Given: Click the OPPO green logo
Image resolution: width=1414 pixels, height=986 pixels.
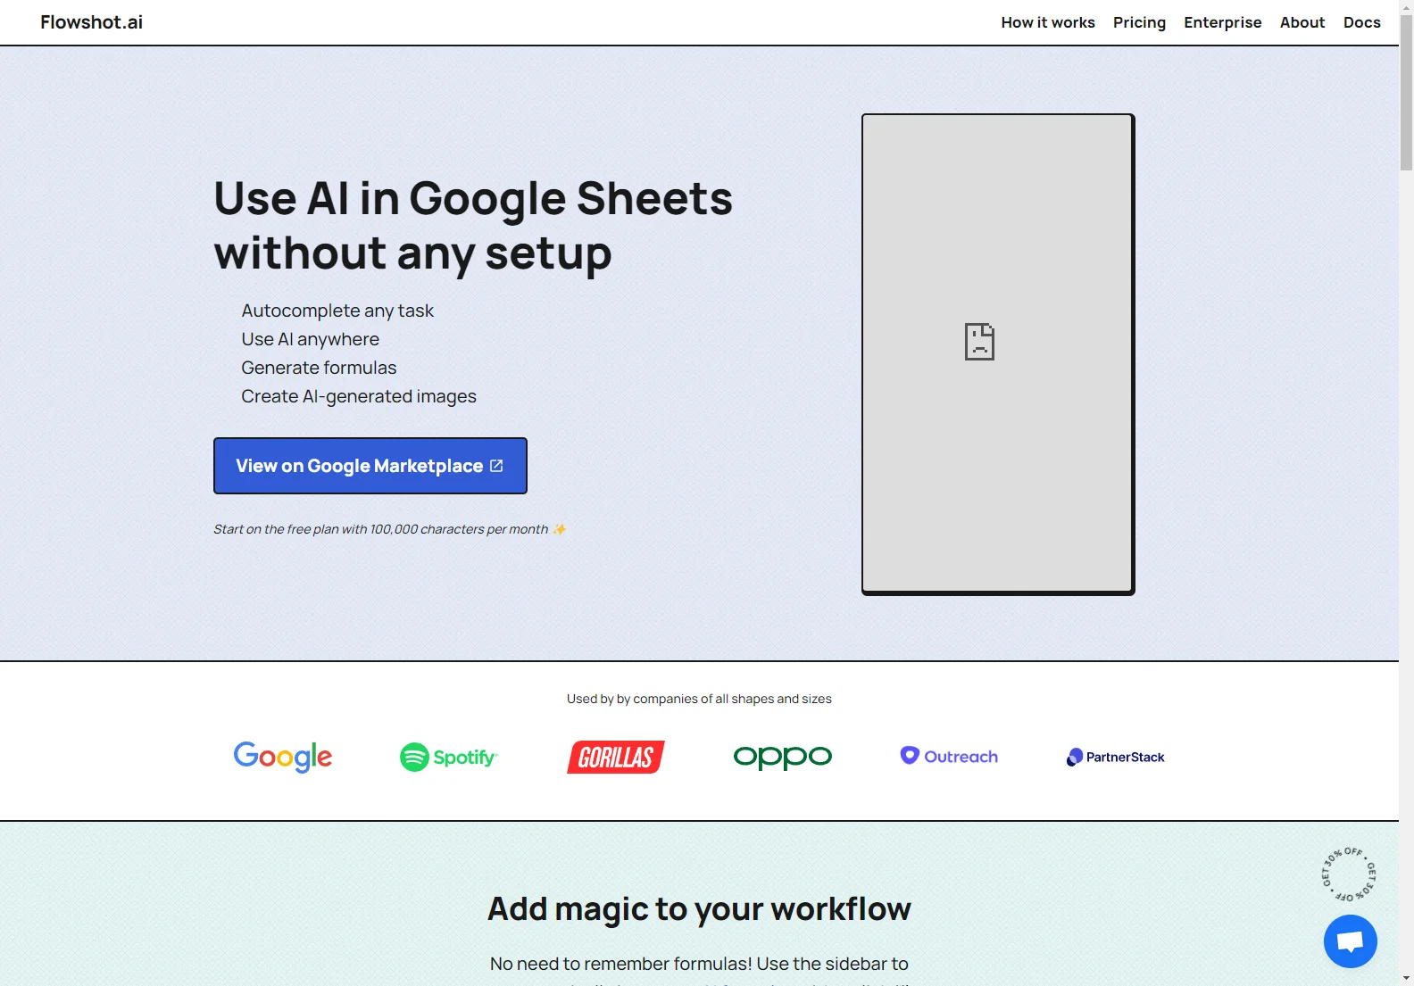Looking at the screenshot, I should click(783, 758).
